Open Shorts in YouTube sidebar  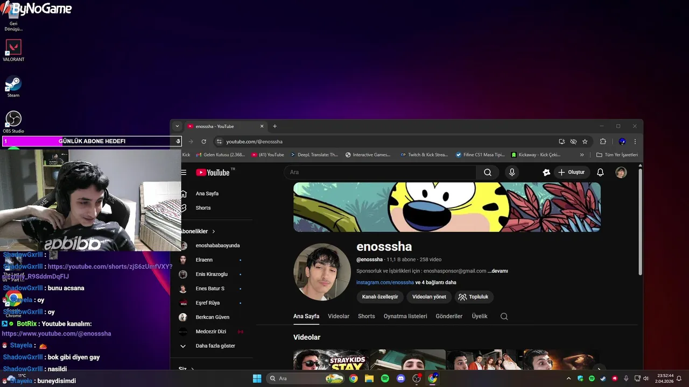(203, 208)
